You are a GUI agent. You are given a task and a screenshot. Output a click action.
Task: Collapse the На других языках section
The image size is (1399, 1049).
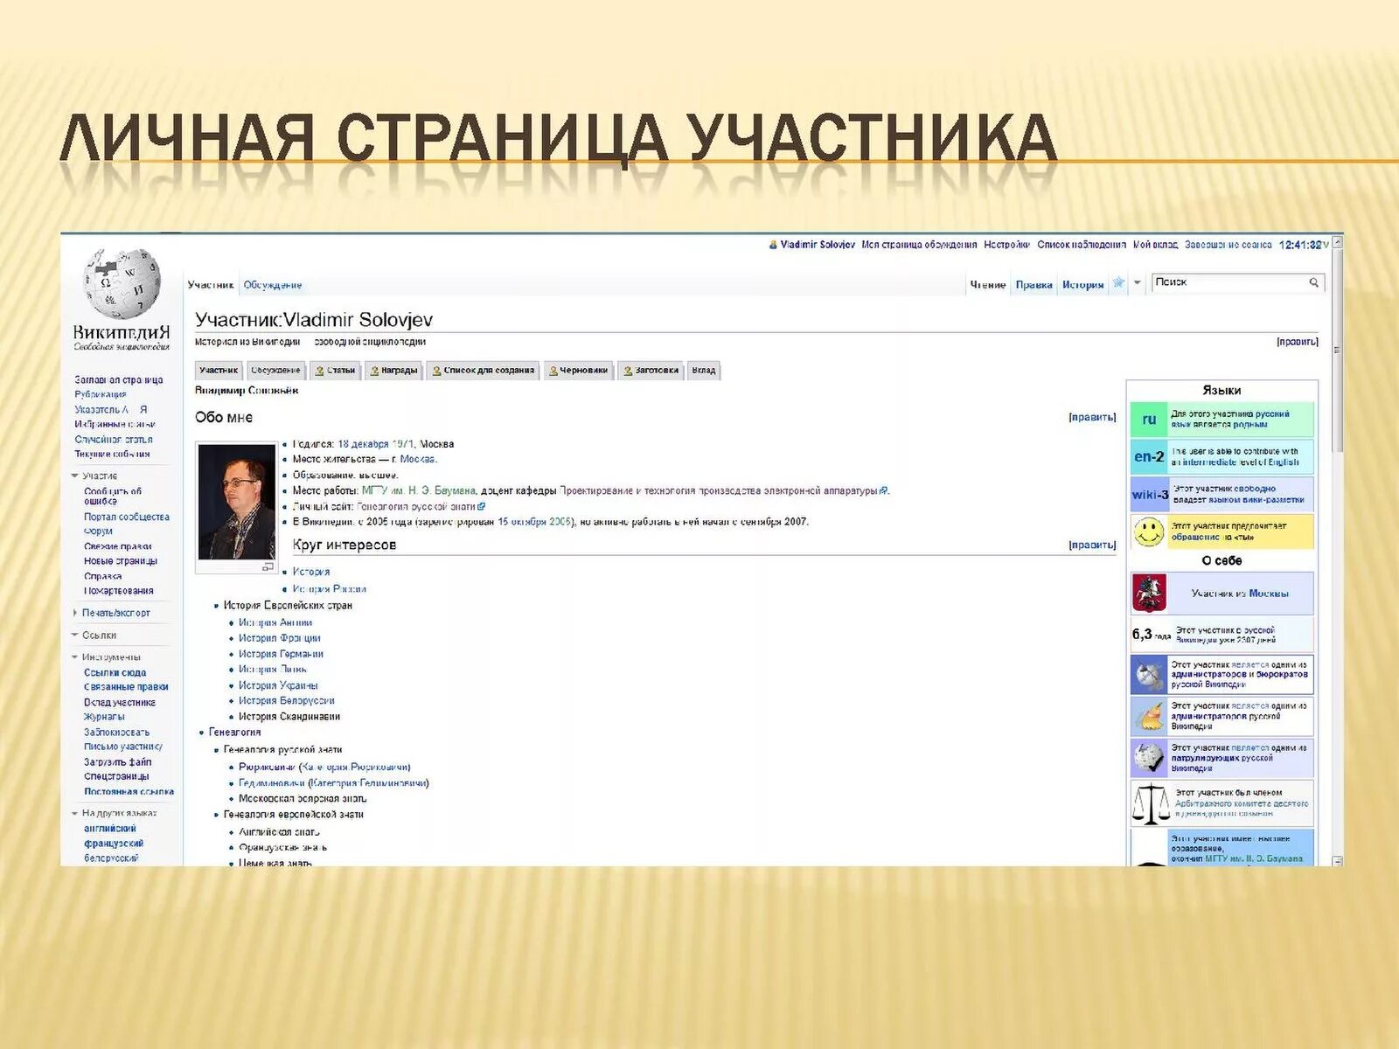click(x=75, y=814)
